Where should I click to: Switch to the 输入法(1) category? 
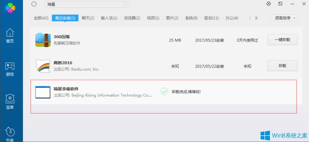click(109, 18)
